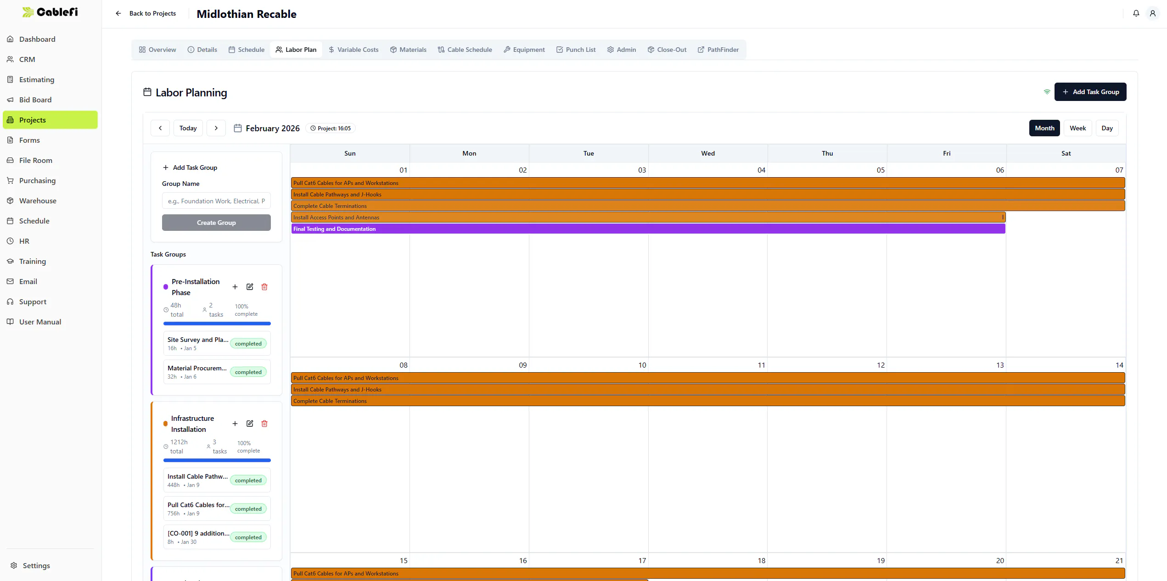Screen dimensions: 1167x581
Task: Open the Material Procurement task card
Action: [x=217, y=372]
